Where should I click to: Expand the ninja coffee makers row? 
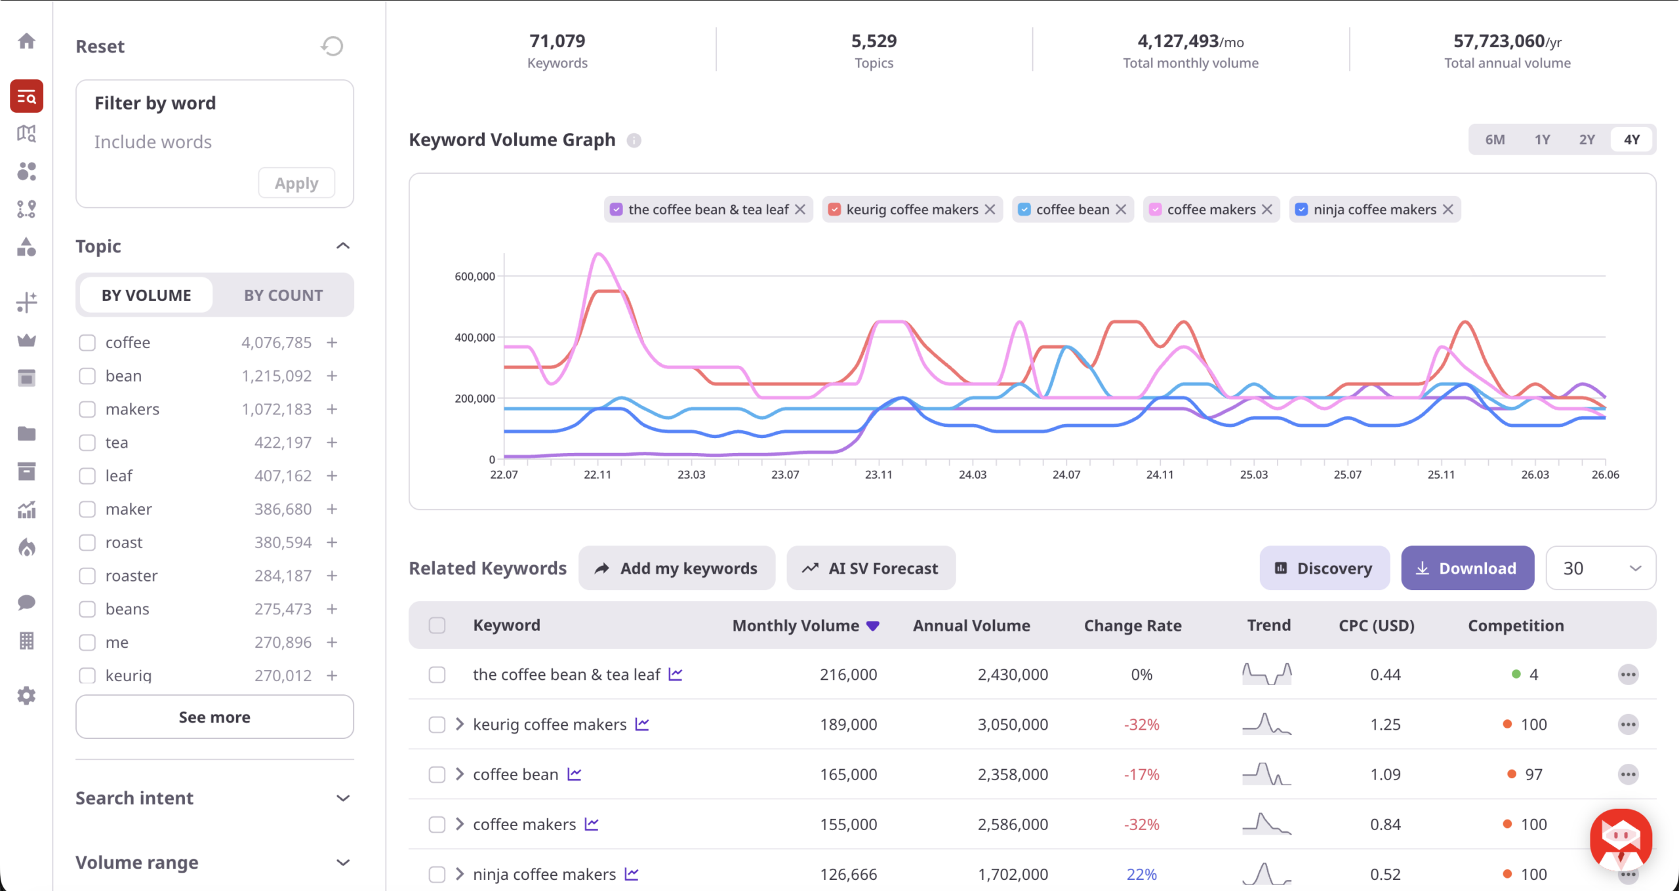[x=460, y=874]
